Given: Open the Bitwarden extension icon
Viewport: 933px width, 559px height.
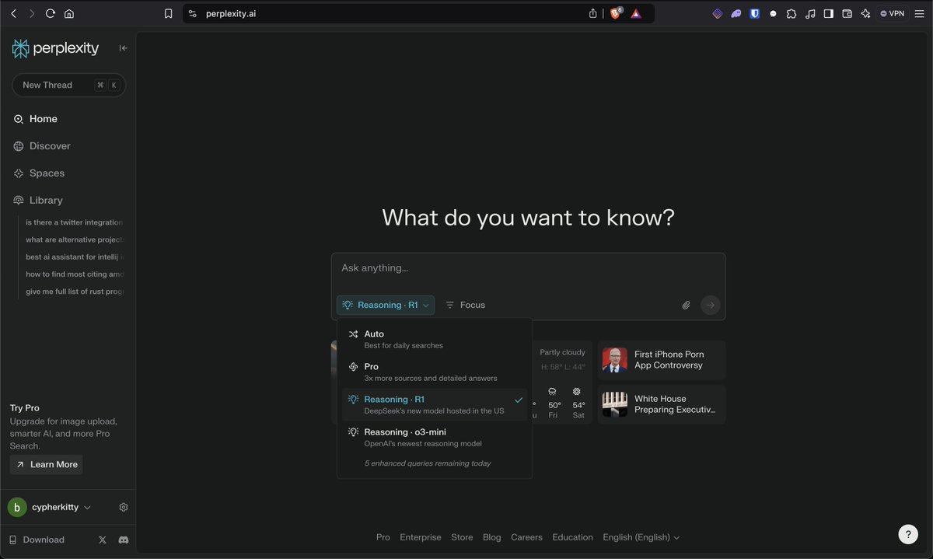Looking at the screenshot, I should tap(754, 13).
